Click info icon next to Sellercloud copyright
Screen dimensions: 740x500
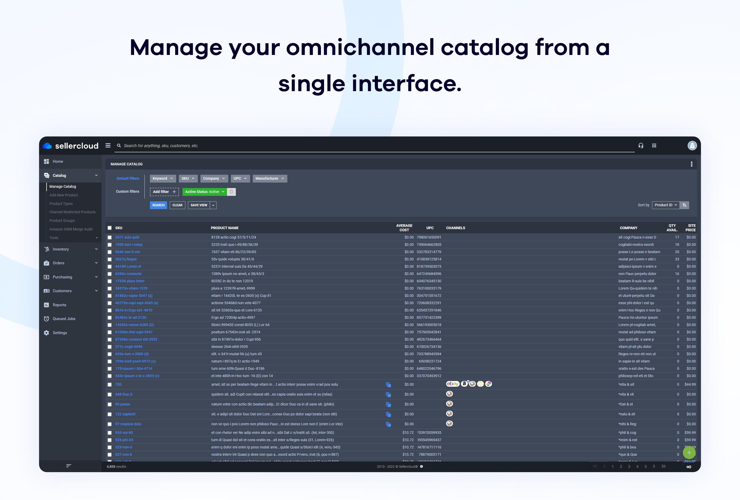(x=422, y=467)
